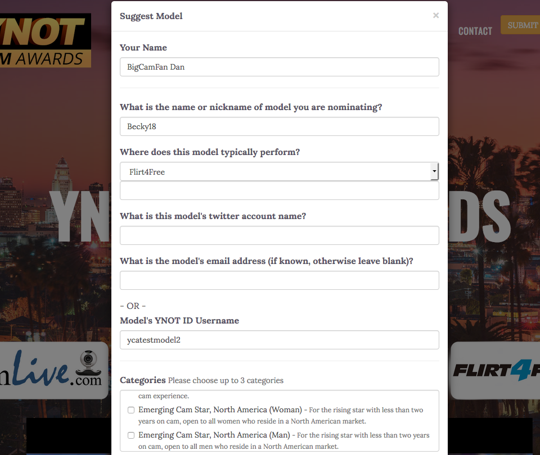The height and width of the screenshot is (455, 540).
Task: Click the model's email address field
Action: pos(279,280)
